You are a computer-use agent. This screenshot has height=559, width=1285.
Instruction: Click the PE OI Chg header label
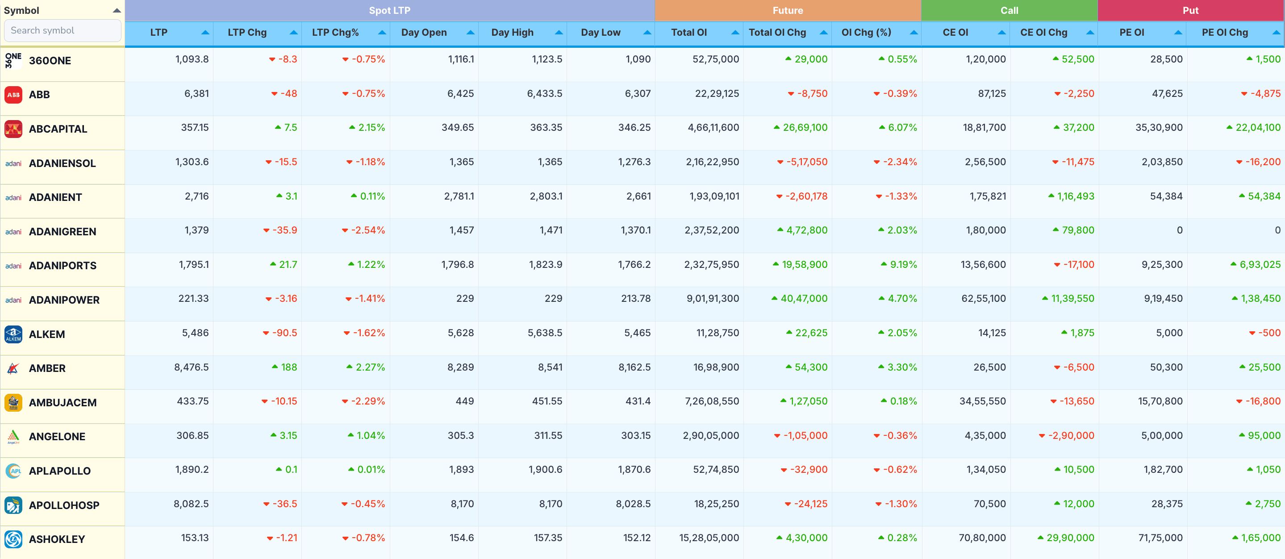coord(1225,33)
